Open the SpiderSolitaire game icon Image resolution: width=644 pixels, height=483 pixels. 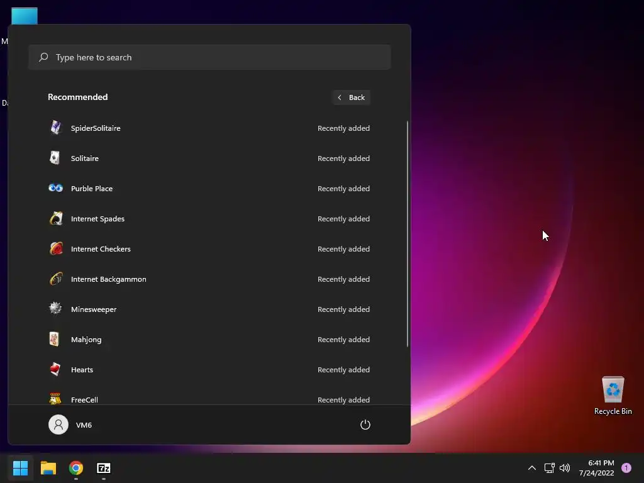55,128
